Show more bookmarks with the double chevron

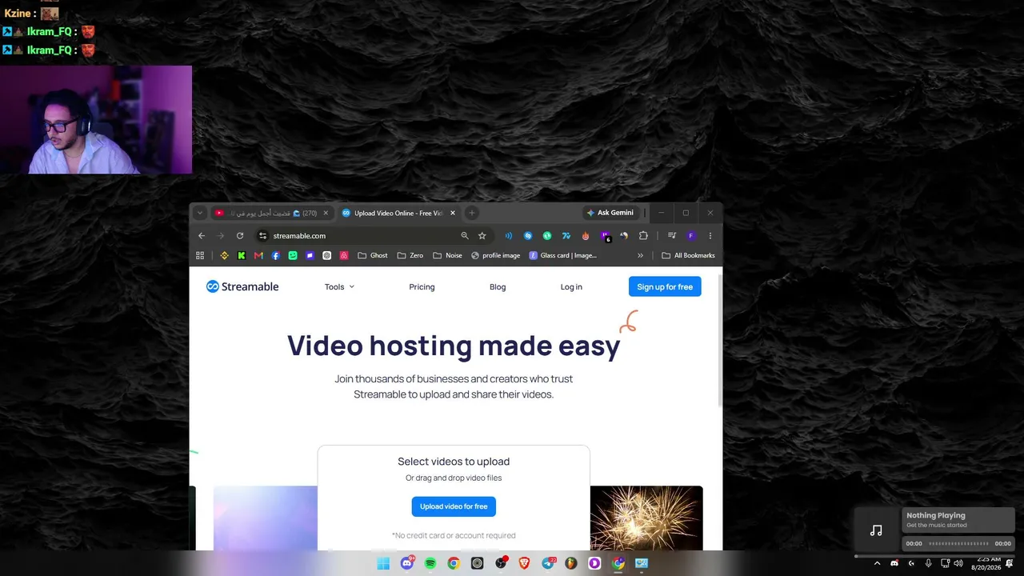(640, 255)
